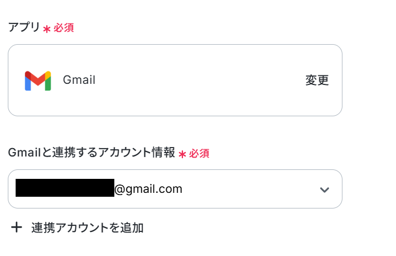This screenshot has width=396, height=256.
Task: Expand the Gmail account dropdown
Action: tap(175, 189)
